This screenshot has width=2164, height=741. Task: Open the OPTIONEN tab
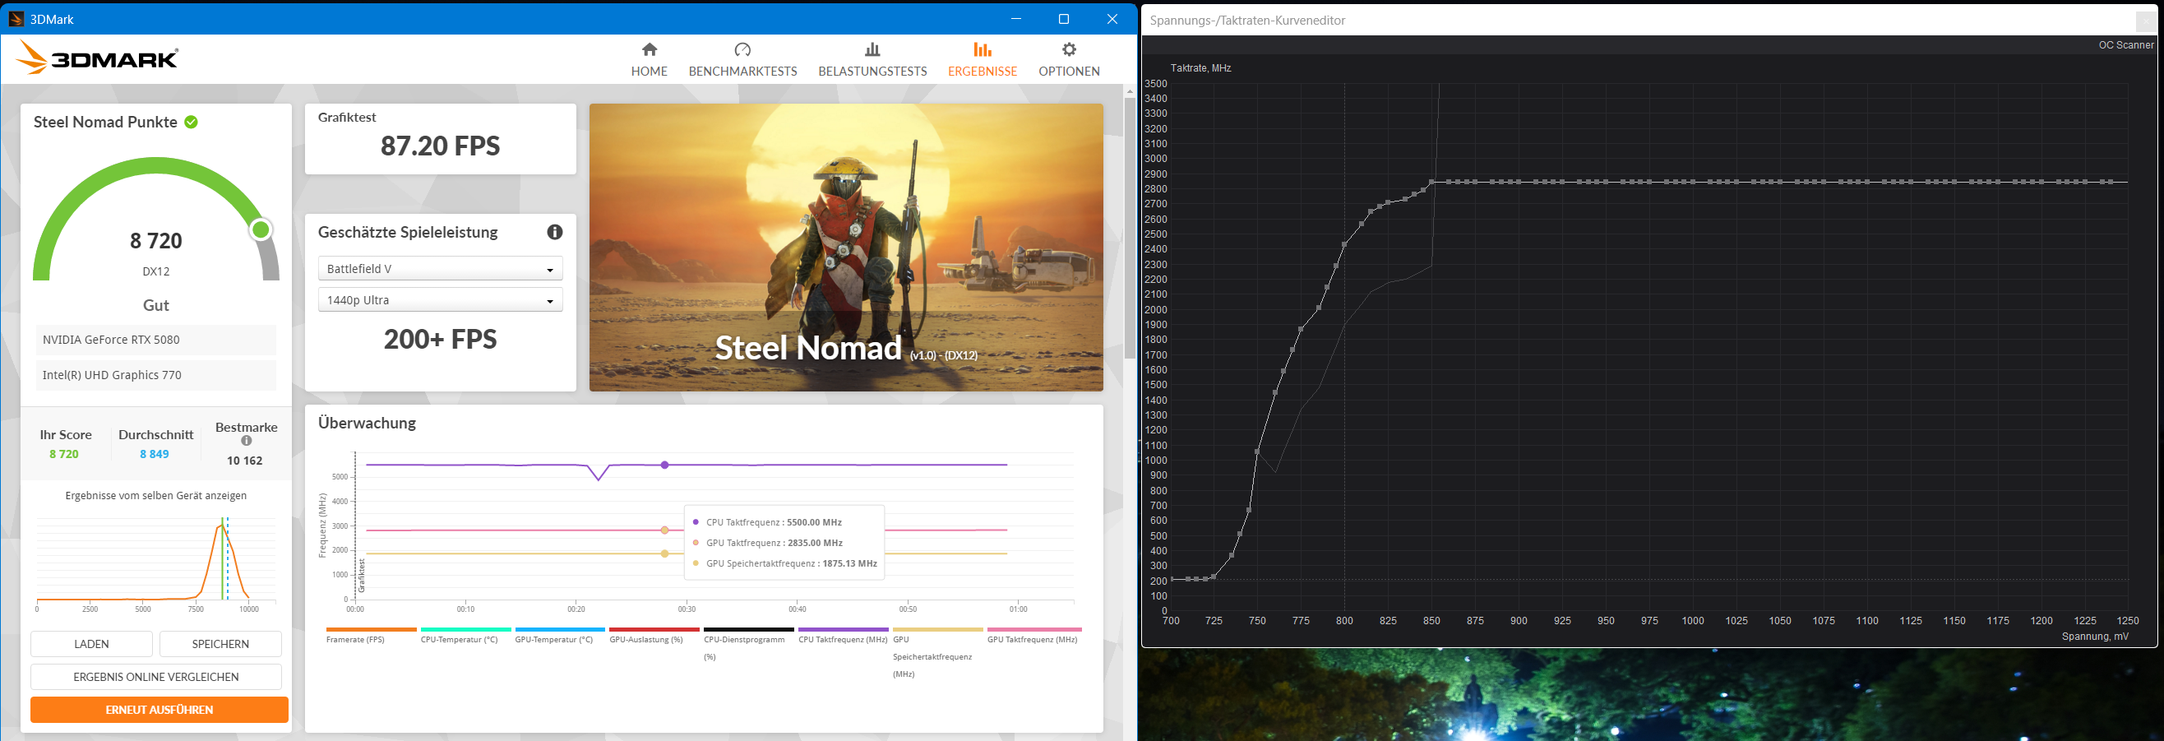[x=1069, y=60]
